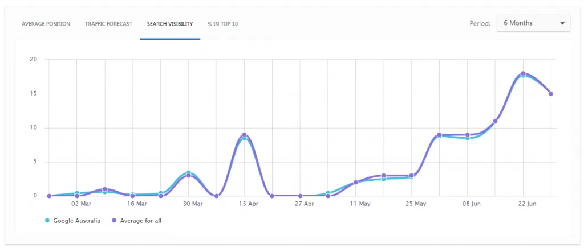Click the 30 Mar data point
This screenshot has width=584, height=248.
(x=188, y=175)
